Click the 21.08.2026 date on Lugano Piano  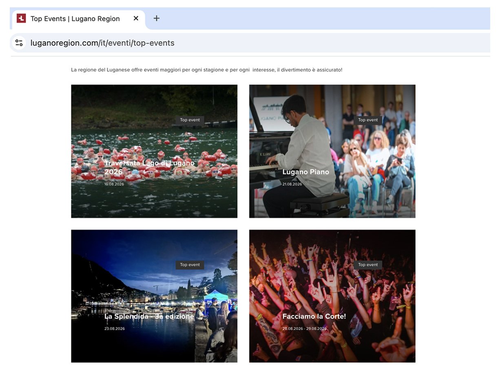click(292, 184)
